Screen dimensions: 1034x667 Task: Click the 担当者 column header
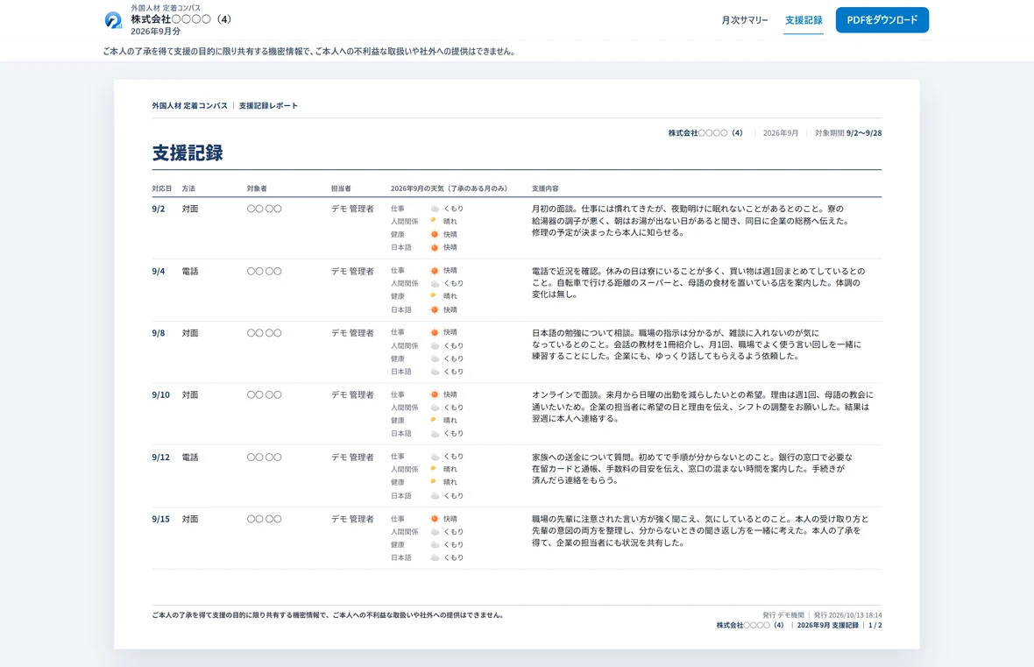pyautogui.click(x=341, y=188)
